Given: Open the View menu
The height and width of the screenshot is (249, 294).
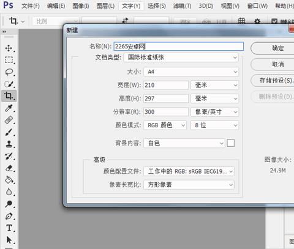Looking at the screenshot, I should pos(230,6).
